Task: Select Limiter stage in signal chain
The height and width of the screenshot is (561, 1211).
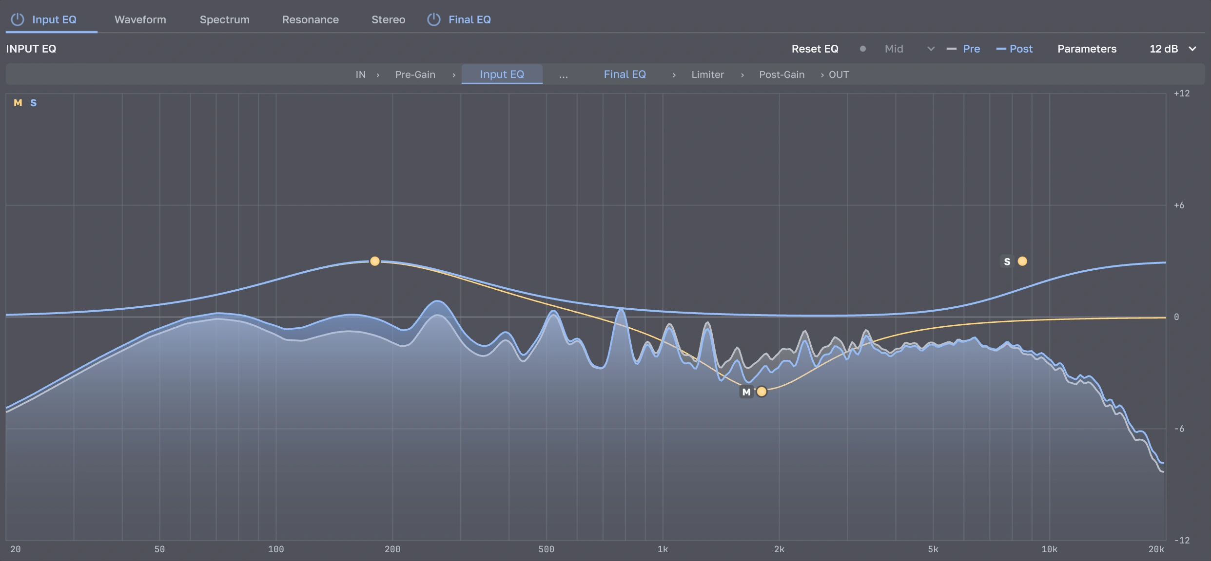Action: 707,75
